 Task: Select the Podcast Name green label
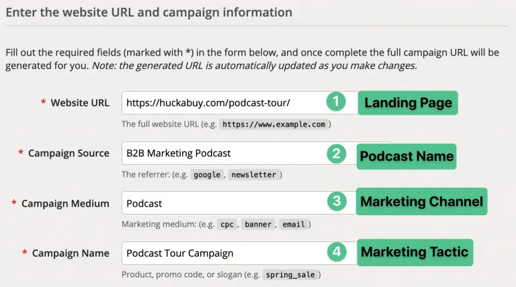tap(406, 156)
